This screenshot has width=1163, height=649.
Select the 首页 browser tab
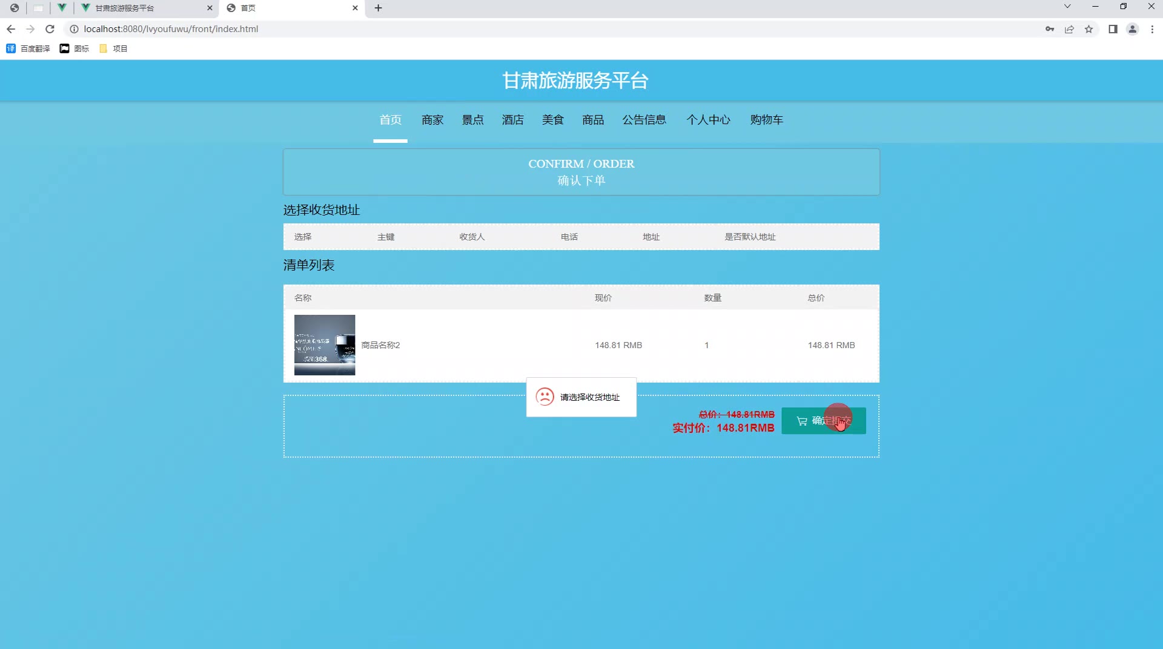click(293, 8)
